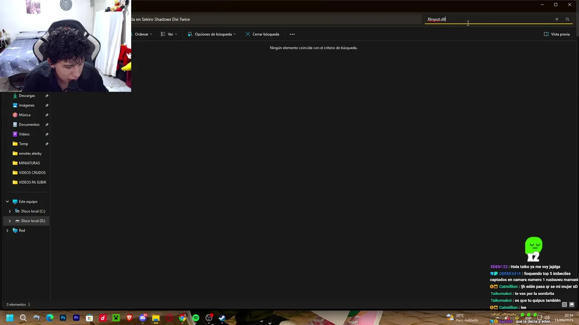The width and height of the screenshot is (579, 325).
Task: Open emotes alexby folder
Action: (30, 153)
